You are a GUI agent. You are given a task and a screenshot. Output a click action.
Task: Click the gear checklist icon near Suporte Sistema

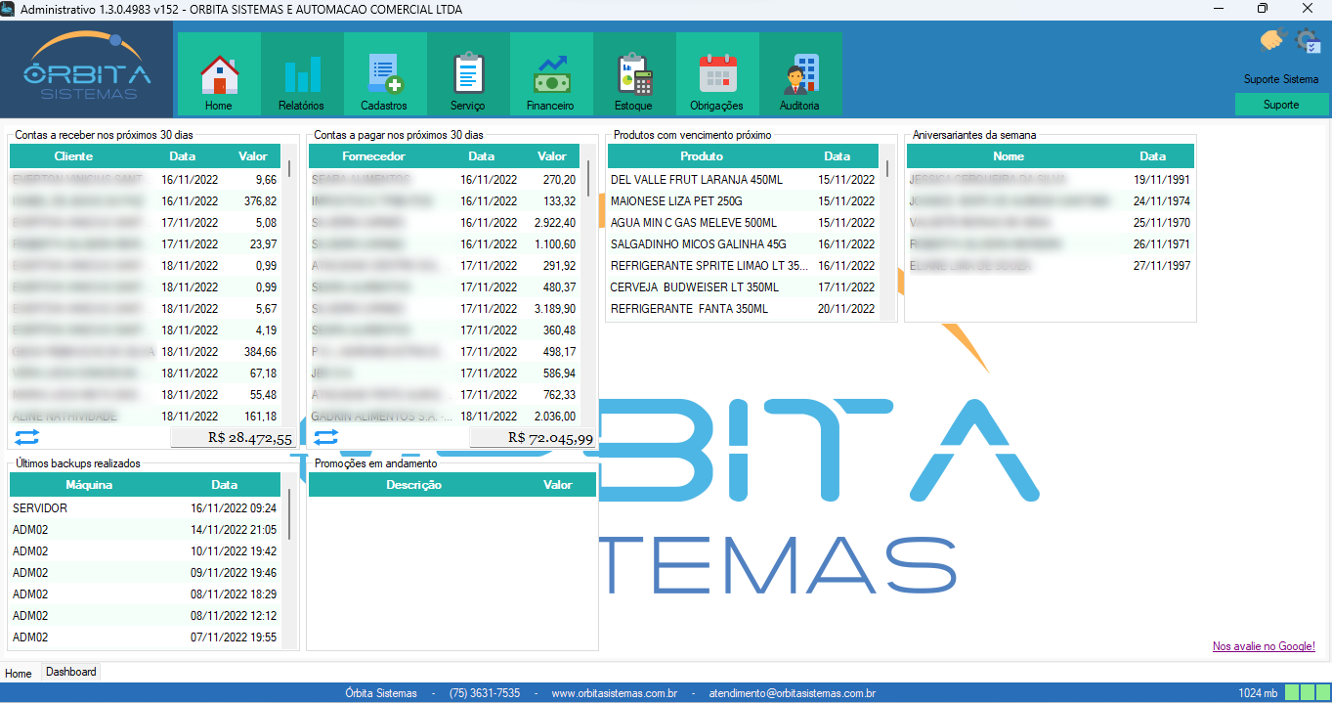1308,42
